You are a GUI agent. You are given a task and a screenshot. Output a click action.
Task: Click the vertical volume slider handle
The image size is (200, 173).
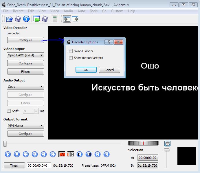[167, 150]
